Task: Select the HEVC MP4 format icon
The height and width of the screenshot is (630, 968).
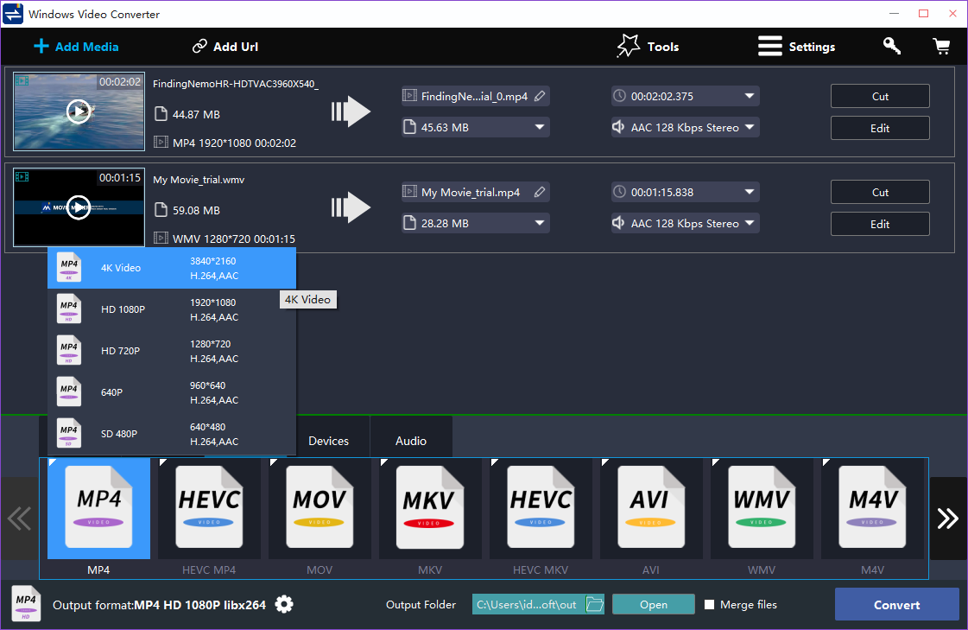Action: pos(209,508)
